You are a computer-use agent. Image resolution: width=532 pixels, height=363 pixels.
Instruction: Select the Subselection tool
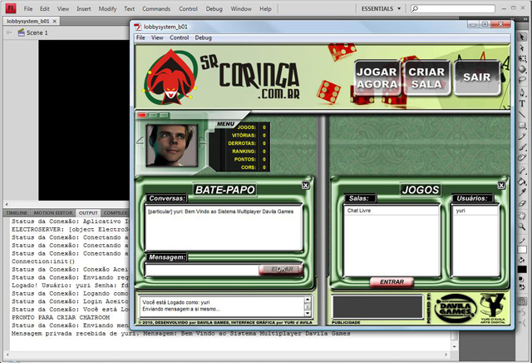522,48
